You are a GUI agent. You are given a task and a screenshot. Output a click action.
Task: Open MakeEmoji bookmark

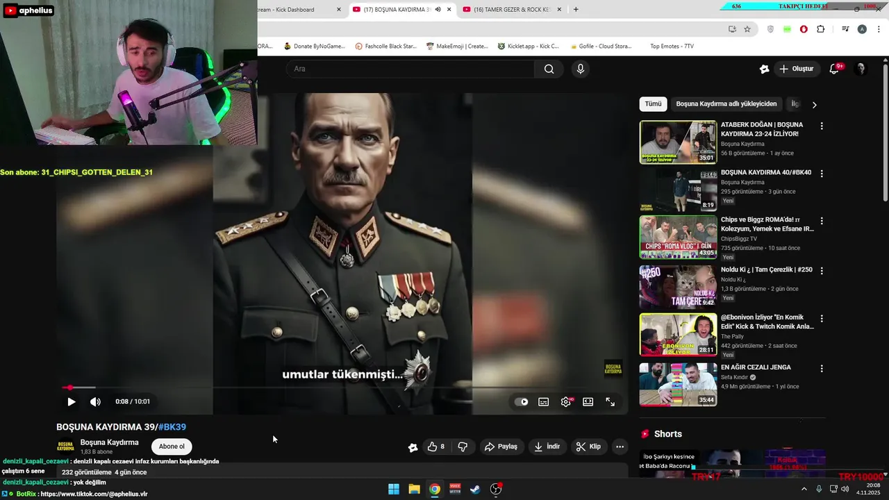(457, 47)
